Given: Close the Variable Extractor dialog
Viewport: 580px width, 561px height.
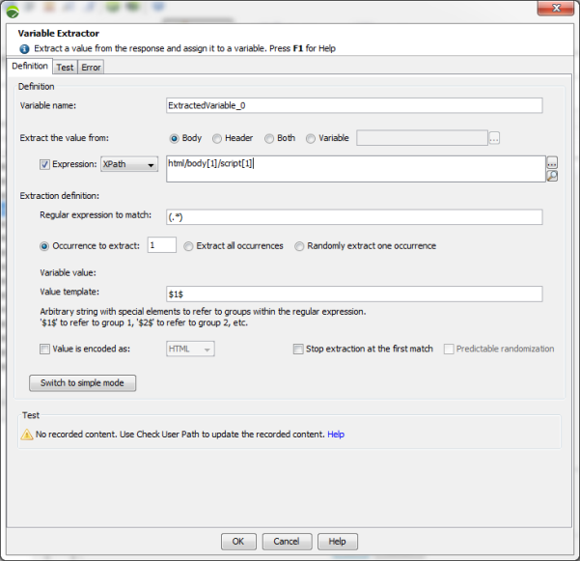Looking at the screenshot, I should 556,8.
